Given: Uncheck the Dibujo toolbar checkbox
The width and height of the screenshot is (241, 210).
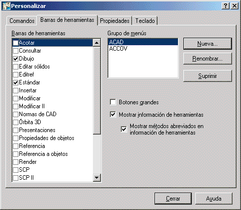Looking at the screenshot, I should pos(16,59).
